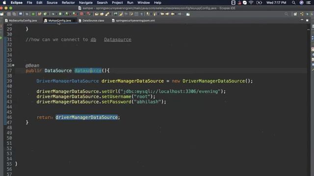Click the overview ruler marker at top right
The image size is (314, 176).
[309, 29]
